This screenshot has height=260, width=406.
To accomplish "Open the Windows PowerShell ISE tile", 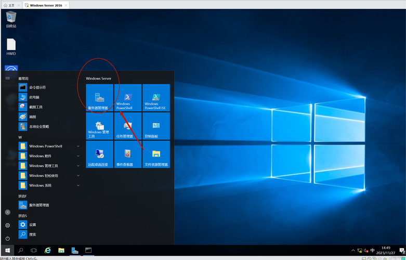I will [x=156, y=98].
